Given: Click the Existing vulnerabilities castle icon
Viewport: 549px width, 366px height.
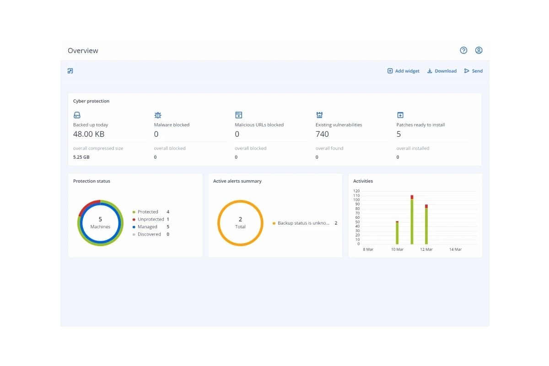Looking at the screenshot, I should (x=319, y=115).
